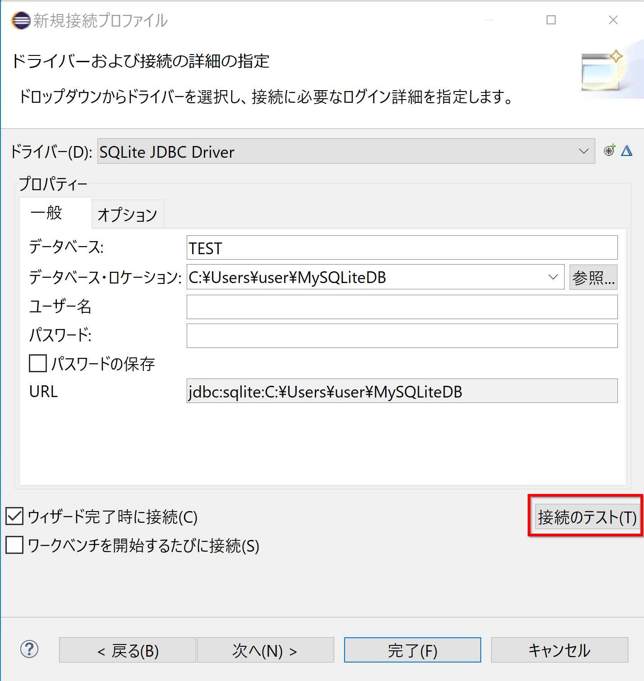This screenshot has height=681, width=644.
Task: Click the Eclipse logo in title bar
Action: click(x=21, y=20)
